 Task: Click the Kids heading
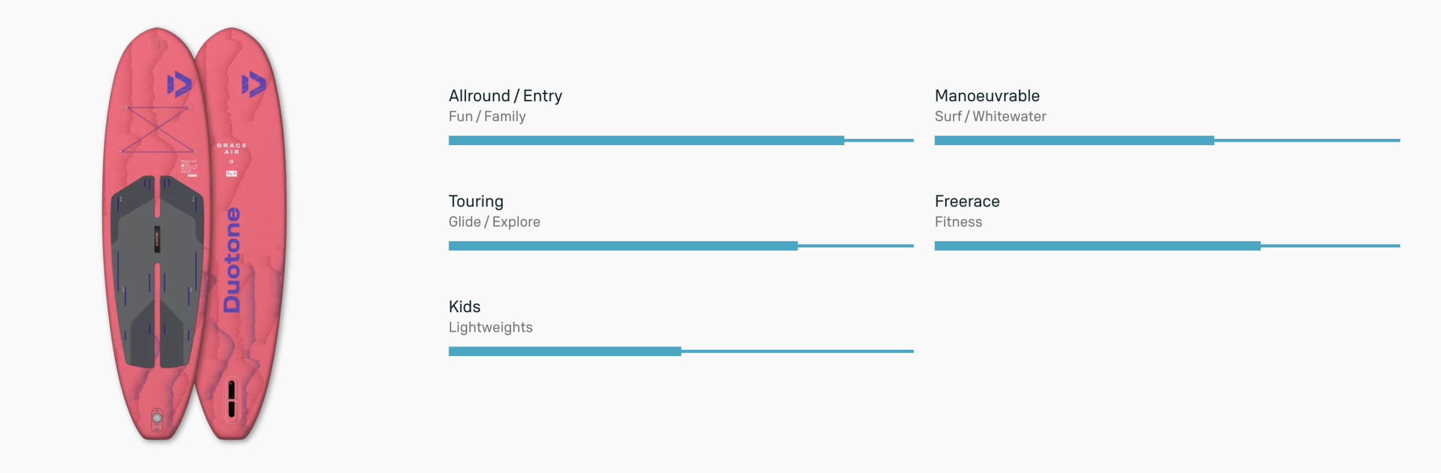[x=464, y=307]
